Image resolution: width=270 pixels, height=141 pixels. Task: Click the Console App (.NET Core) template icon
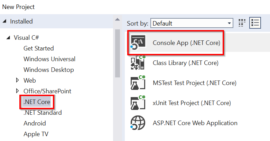tap(138, 43)
